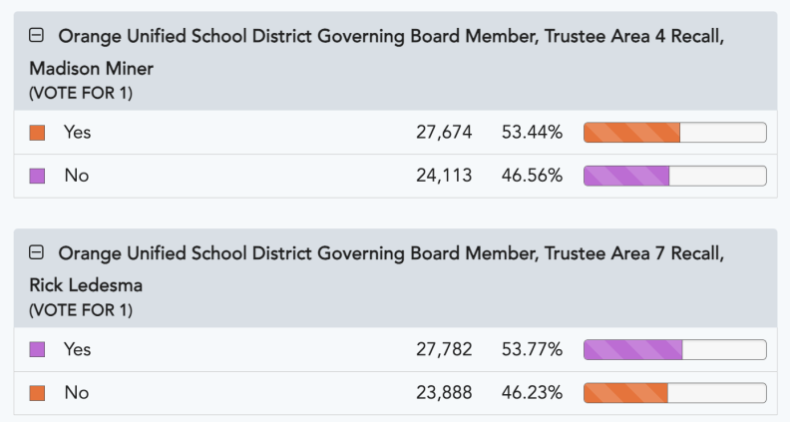Click purple swatch beside Rick Ledesma Yes
The height and width of the screenshot is (422, 790).
point(38,349)
